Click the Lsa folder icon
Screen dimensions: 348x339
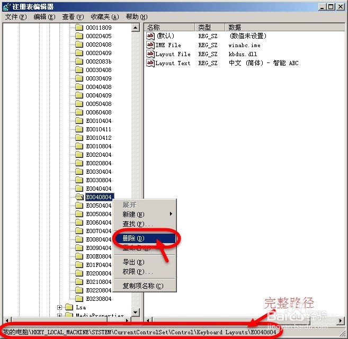pos(69,307)
